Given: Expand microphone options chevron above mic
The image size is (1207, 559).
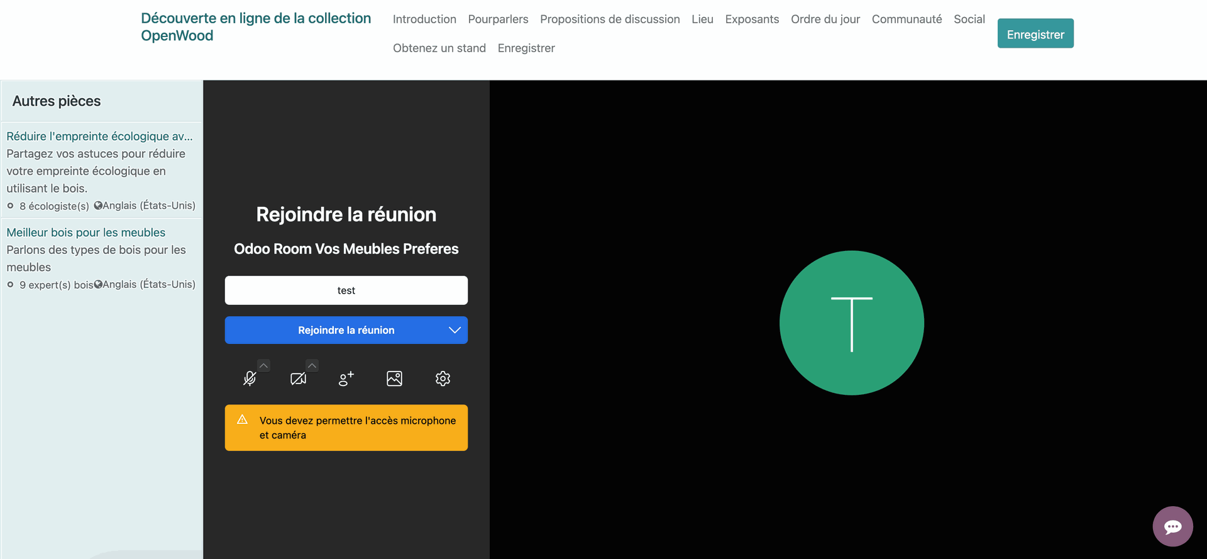Looking at the screenshot, I should [x=264, y=365].
